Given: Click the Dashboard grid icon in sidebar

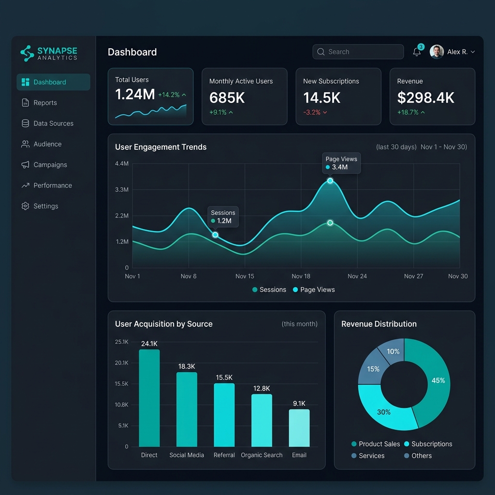Looking at the screenshot, I should (x=25, y=82).
